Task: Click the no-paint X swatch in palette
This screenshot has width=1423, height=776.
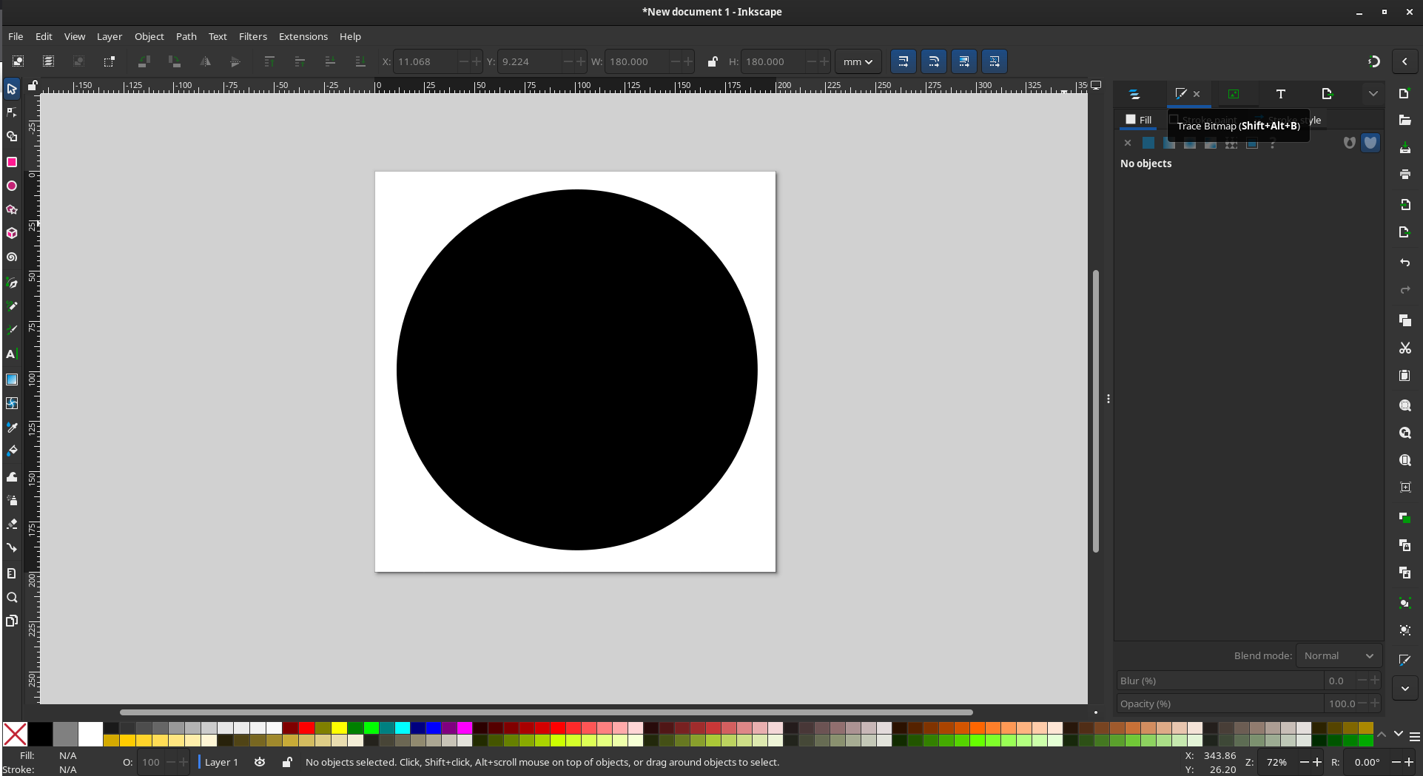Action: coord(15,734)
